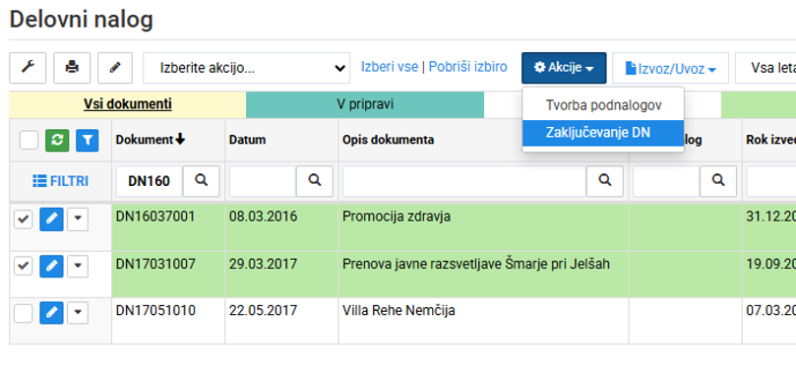796x373 pixels.
Task: Expand the Izvoz/Uvoz dropdown
Action: tap(670, 68)
